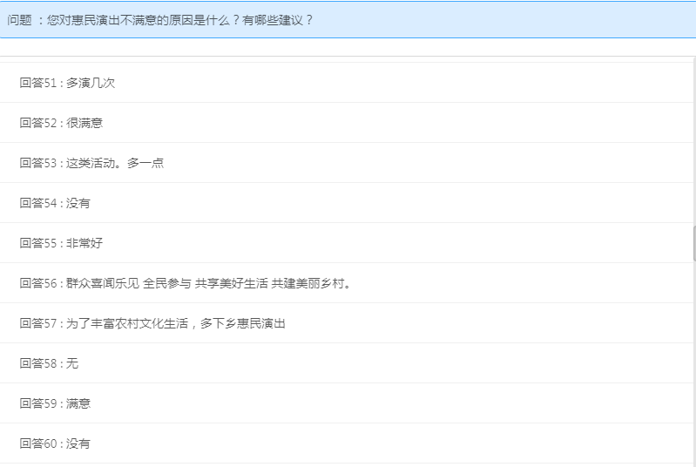Click the answer list scrollbar thumb
This screenshot has width=696, height=467.
(x=694, y=243)
